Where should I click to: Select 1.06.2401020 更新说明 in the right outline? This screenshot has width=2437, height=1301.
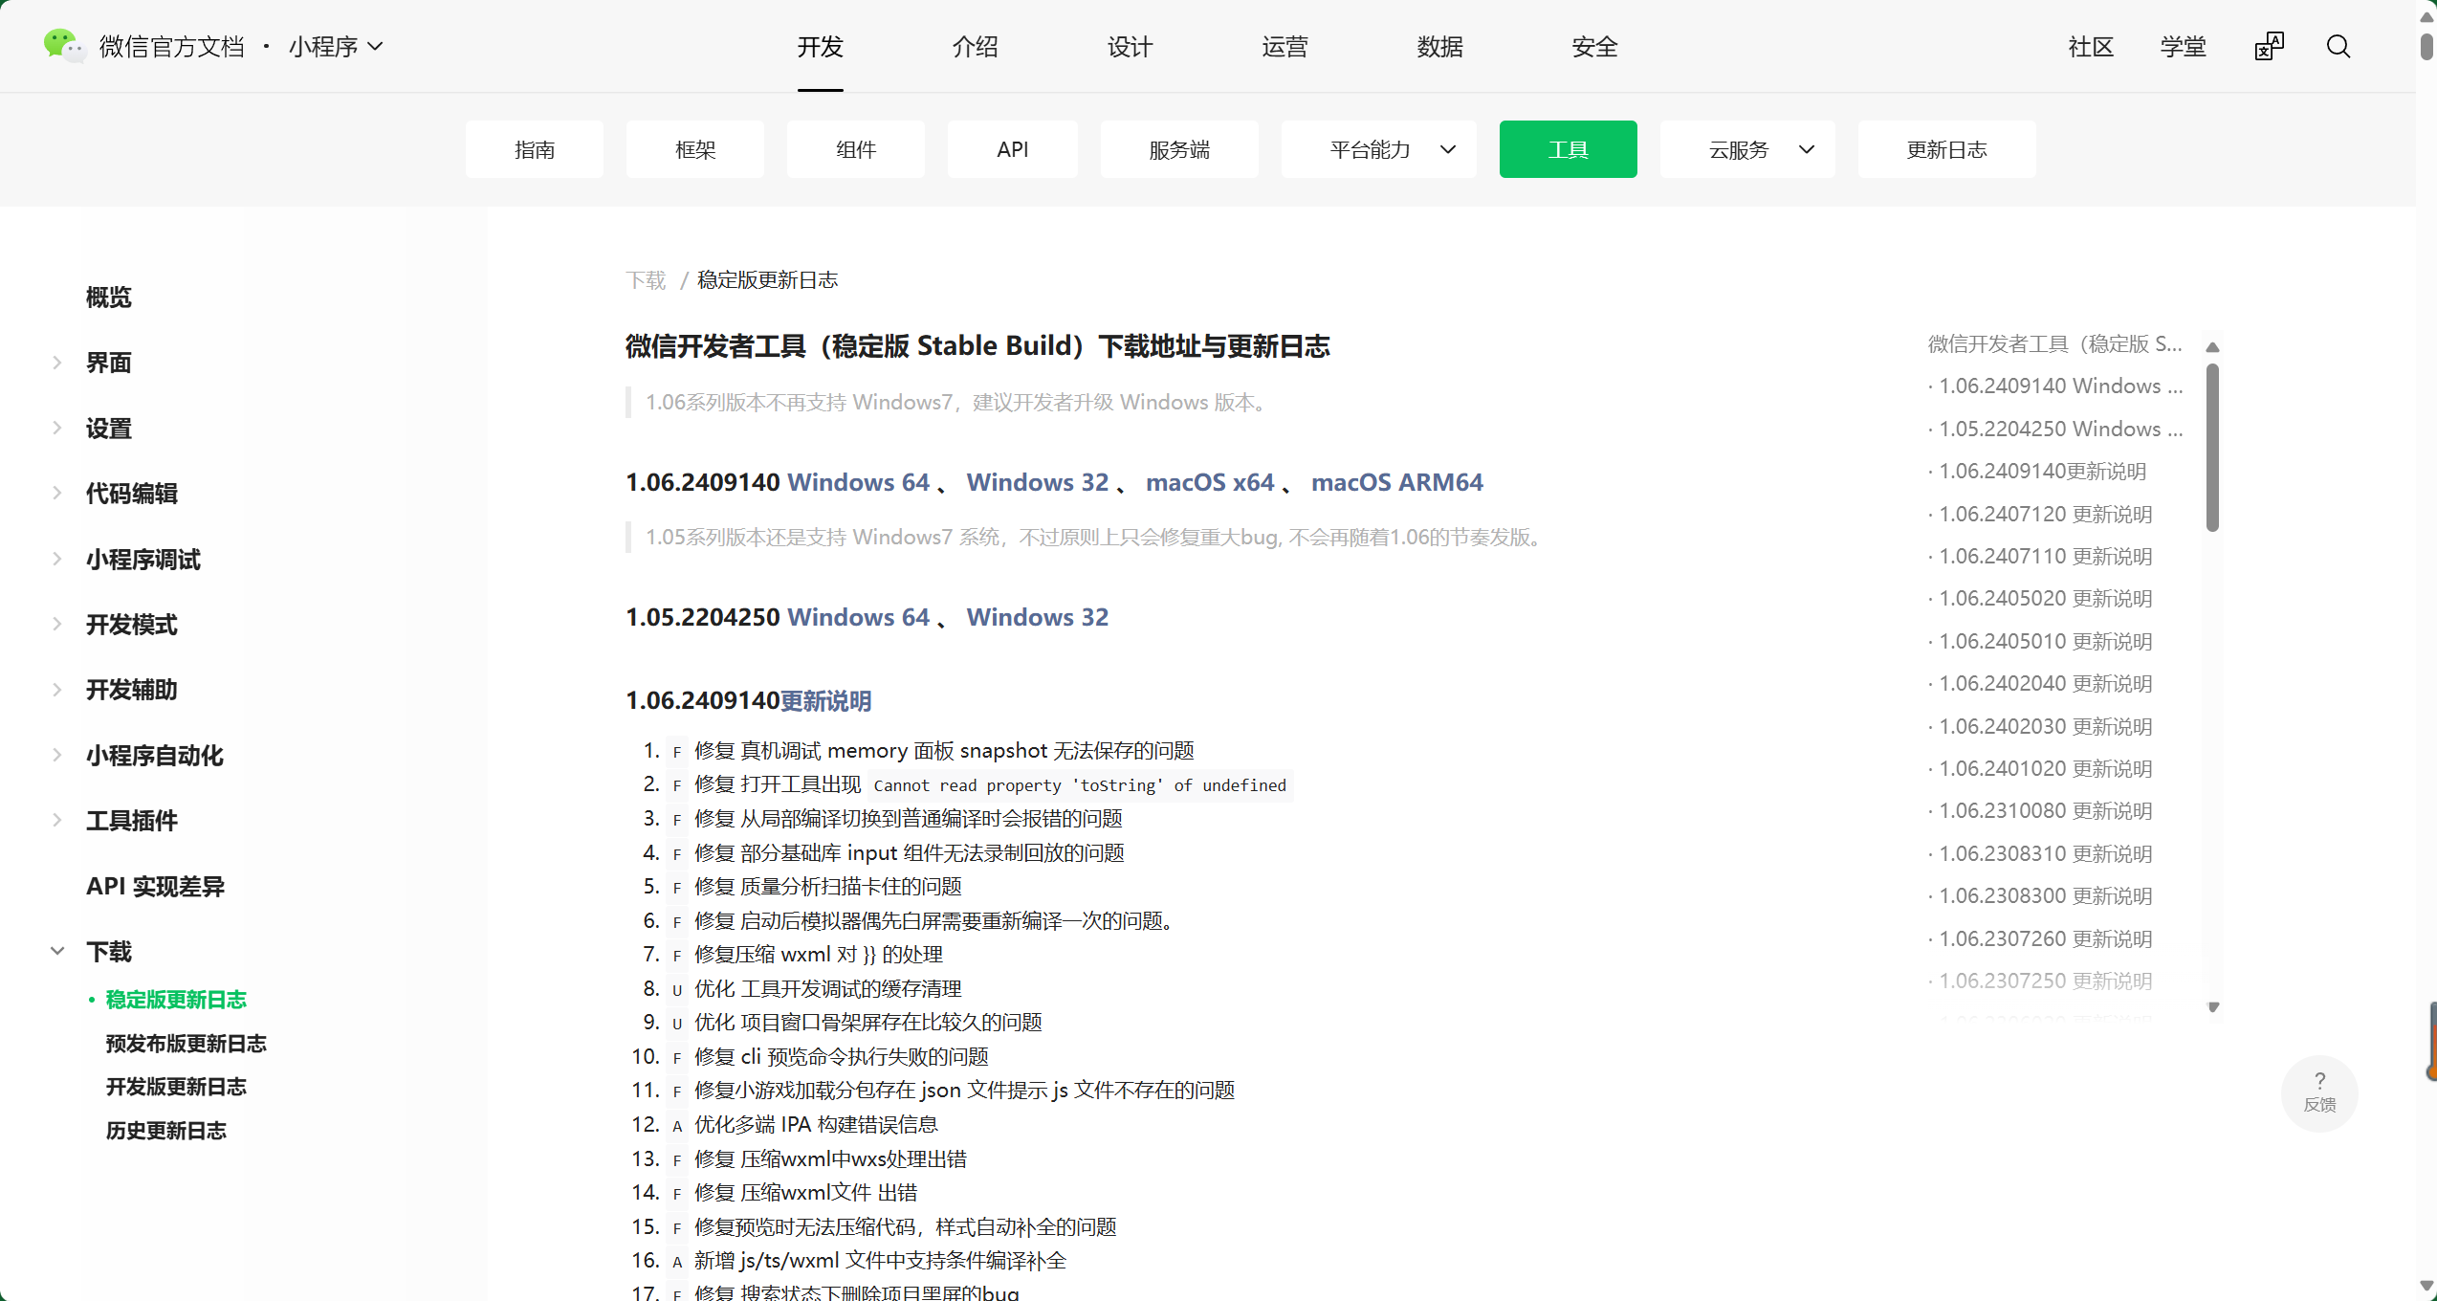[x=2044, y=768]
